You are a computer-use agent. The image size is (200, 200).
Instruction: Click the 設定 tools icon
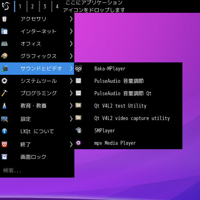click(x=4, y=119)
